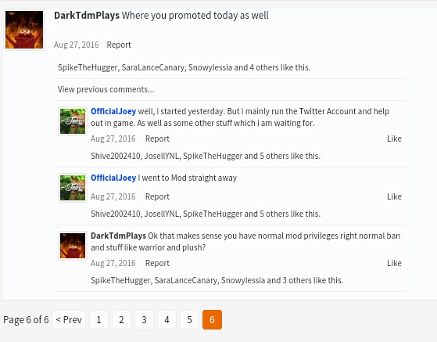
Task: Select page 5
Action: 189,319
